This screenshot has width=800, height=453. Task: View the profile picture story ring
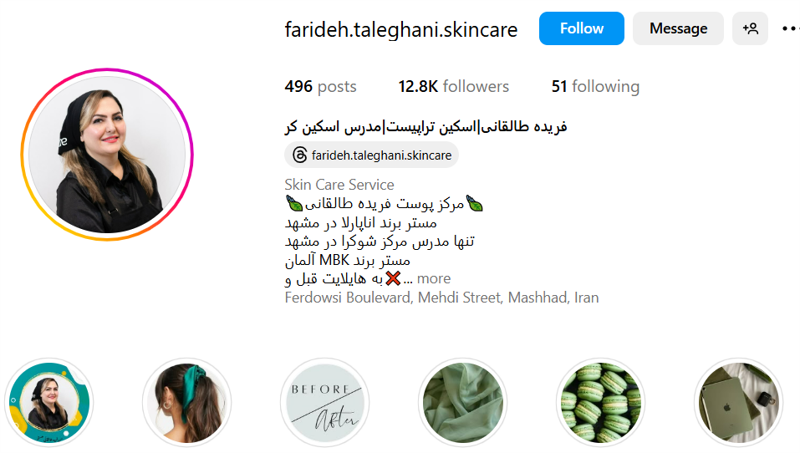point(107,155)
